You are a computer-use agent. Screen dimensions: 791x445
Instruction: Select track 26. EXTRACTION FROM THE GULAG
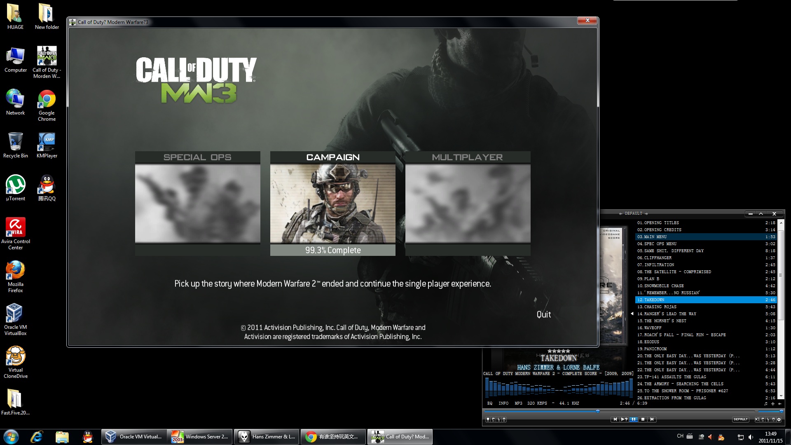(x=706, y=398)
